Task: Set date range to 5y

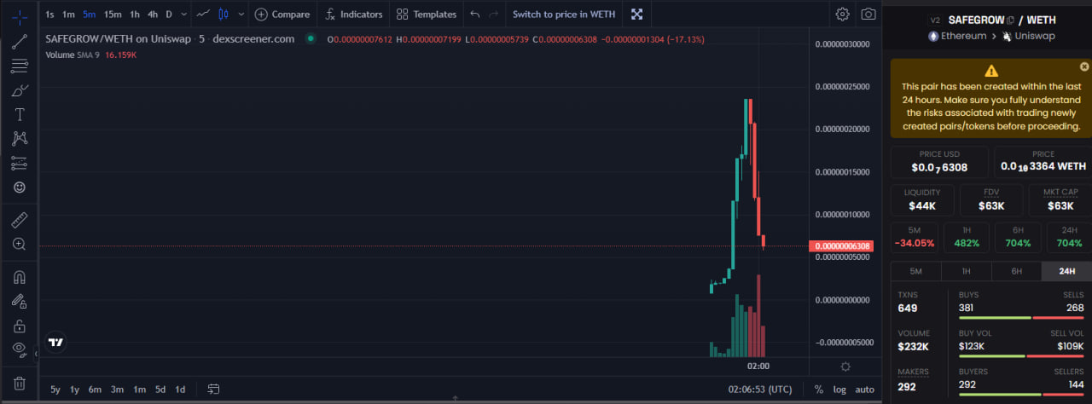Action: (55, 390)
